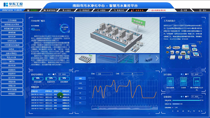
Task: Open the 数据分析 page
Action: tap(120, 10)
